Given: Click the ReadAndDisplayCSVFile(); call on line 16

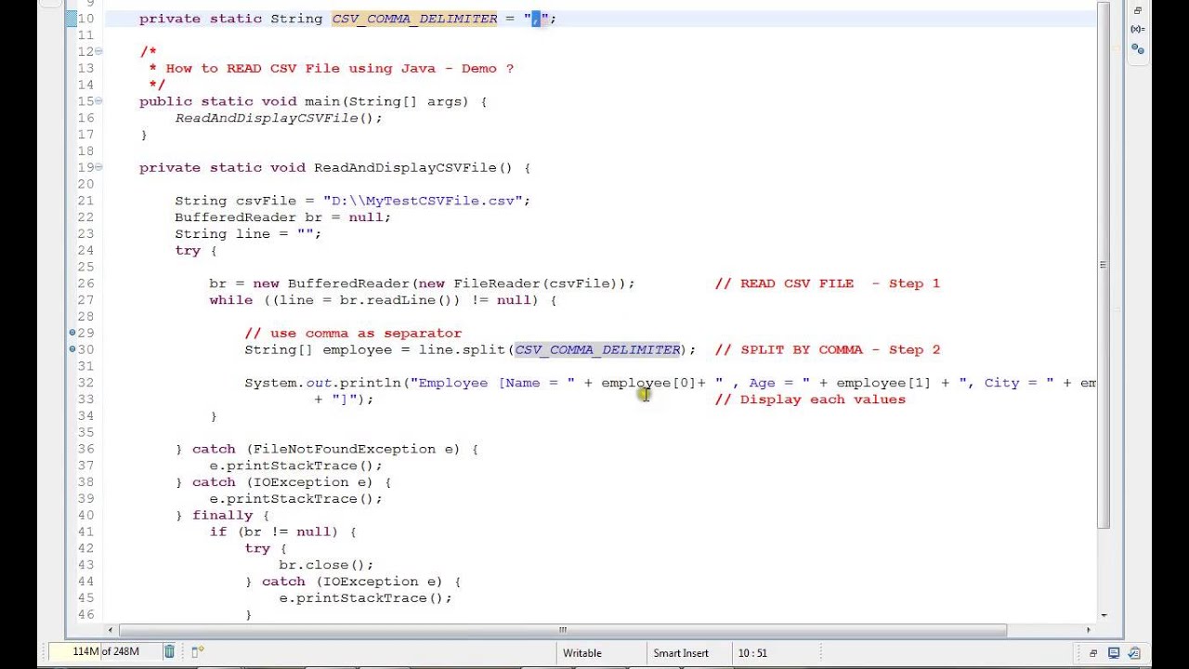Looking at the screenshot, I should (279, 118).
